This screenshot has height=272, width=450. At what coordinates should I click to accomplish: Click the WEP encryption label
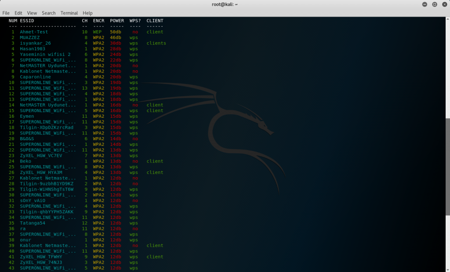coord(97,32)
